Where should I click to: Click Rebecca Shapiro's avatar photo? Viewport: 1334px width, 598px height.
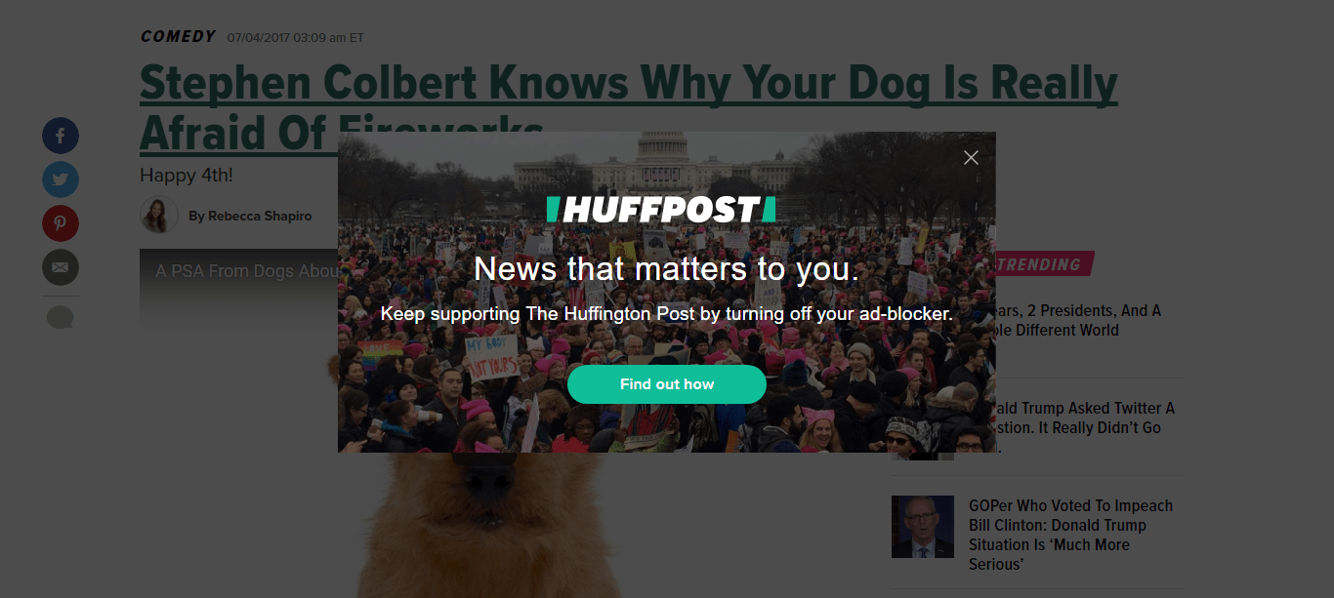click(159, 215)
